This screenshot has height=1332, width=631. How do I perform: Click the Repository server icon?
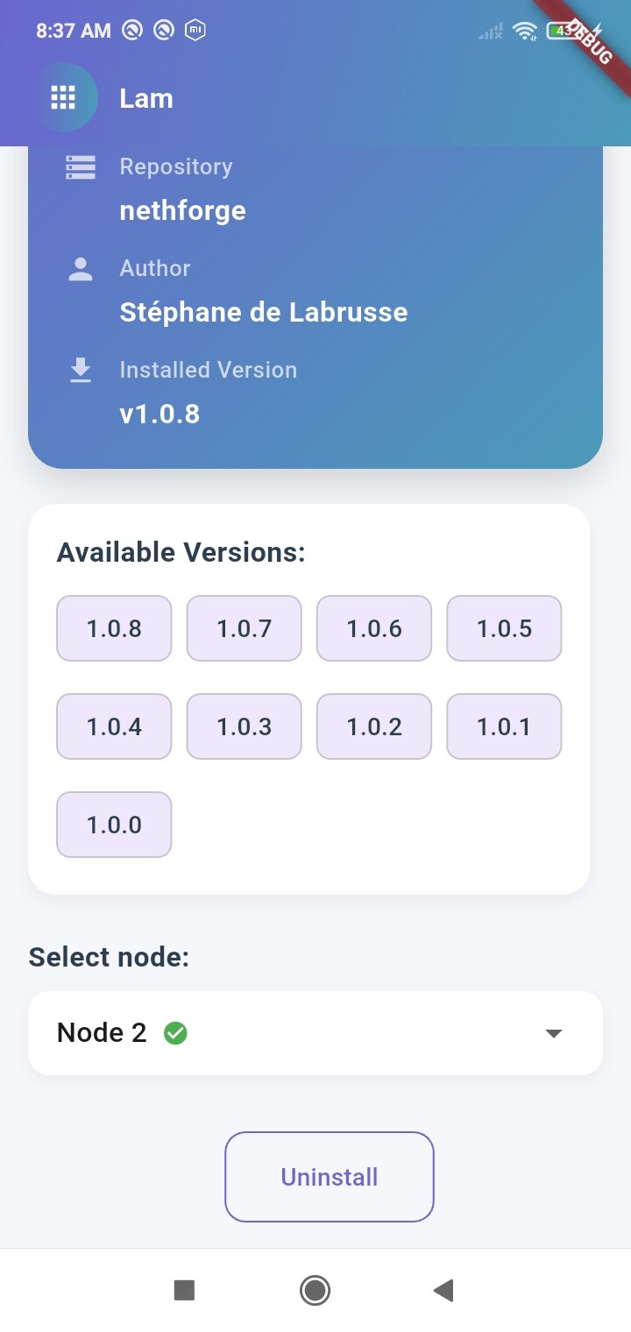tap(81, 166)
